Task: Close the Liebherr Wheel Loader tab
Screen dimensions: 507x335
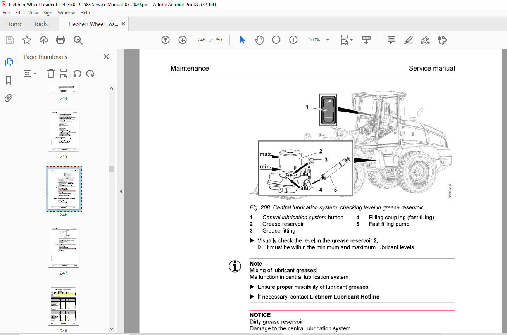Action: click(x=124, y=24)
